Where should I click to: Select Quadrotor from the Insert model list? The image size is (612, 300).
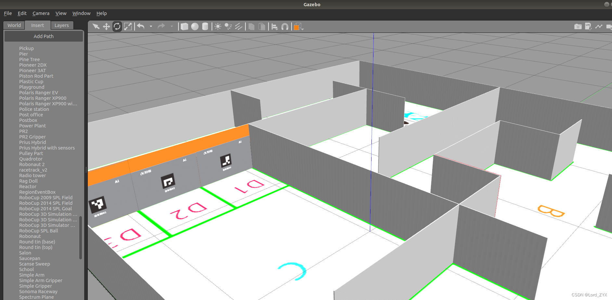pos(31,159)
